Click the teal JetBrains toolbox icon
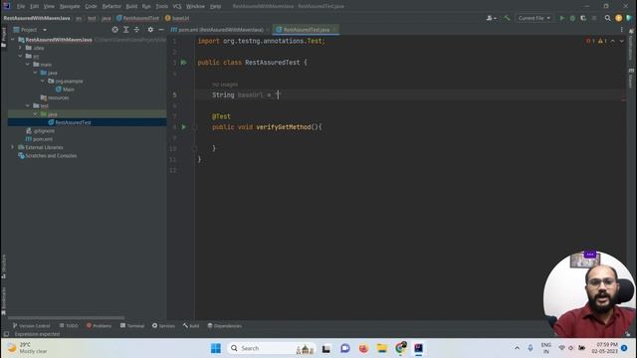Image resolution: width=637 pixels, height=358 pixels. [x=629, y=18]
